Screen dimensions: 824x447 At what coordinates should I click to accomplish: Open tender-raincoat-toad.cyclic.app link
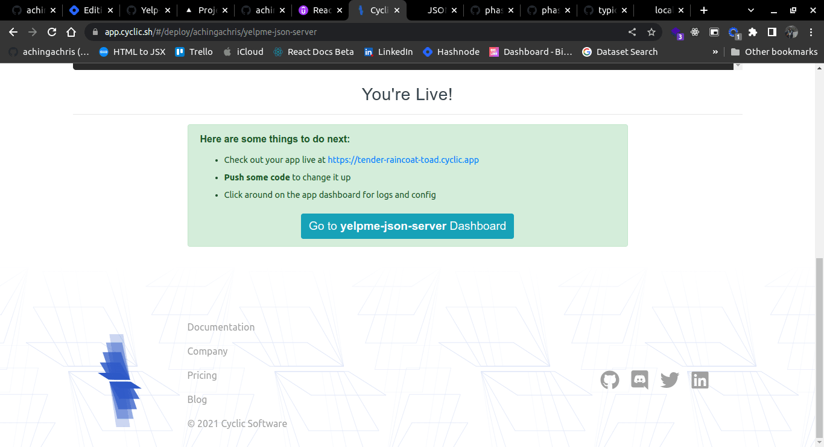[x=403, y=160]
